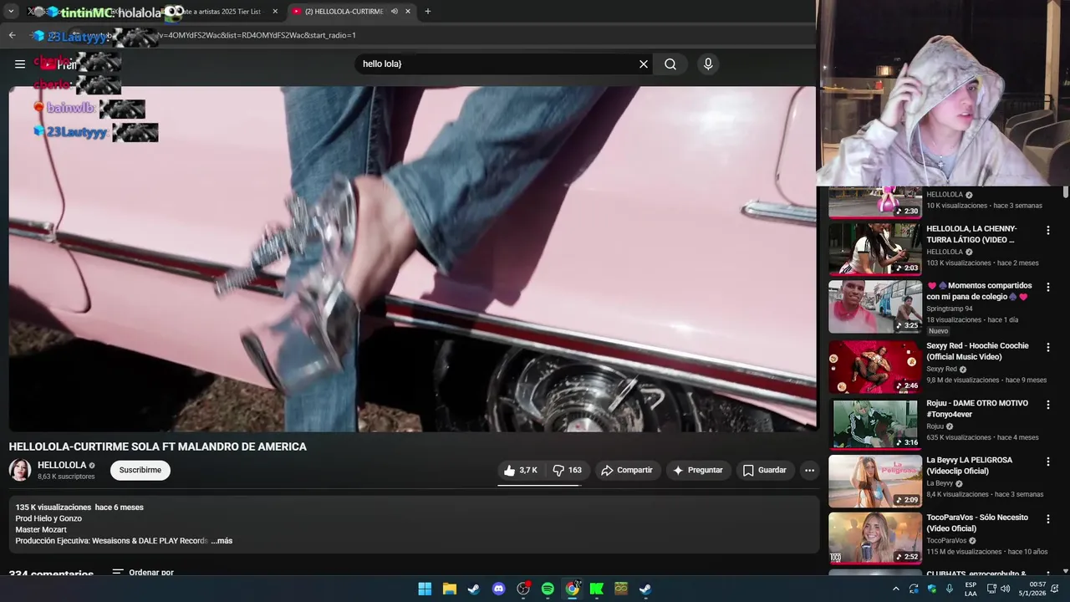This screenshot has width=1070, height=602.
Task: Open options for LA CHENNY-TURRA LÁTIGO video
Action: click(x=1047, y=230)
